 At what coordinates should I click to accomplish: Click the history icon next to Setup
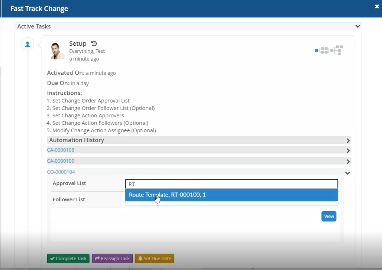(94, 43)
